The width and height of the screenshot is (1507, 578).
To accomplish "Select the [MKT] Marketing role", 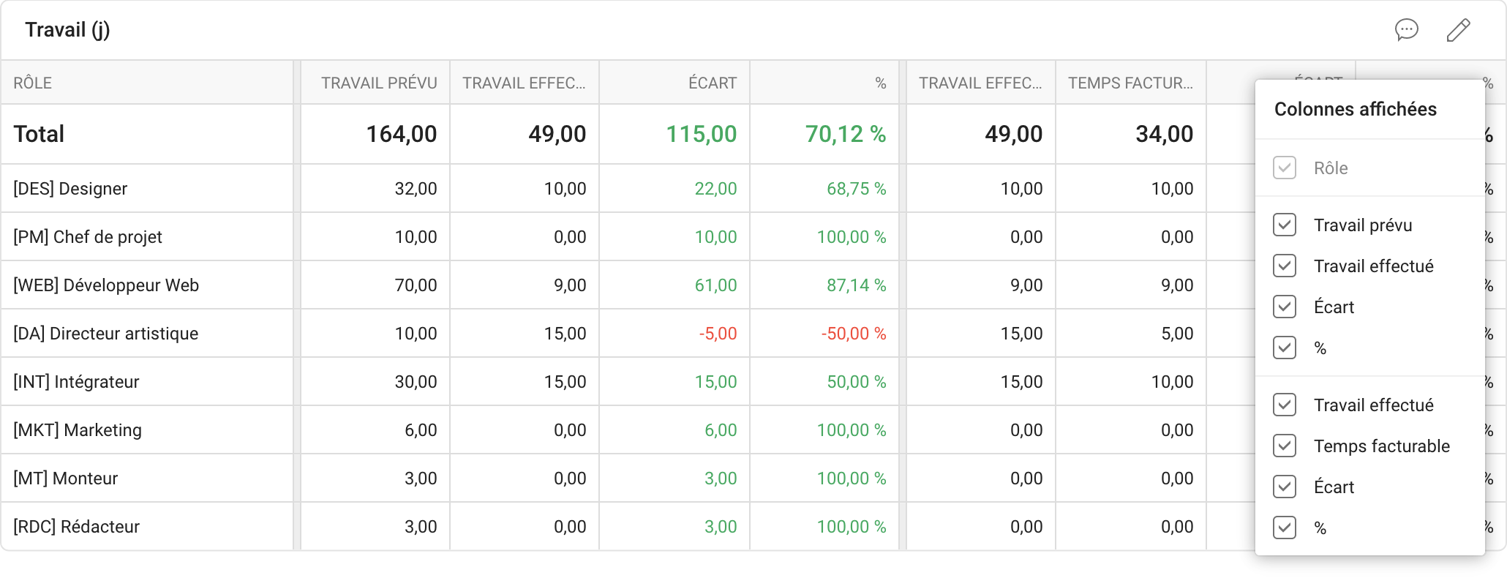I will pos(78,430).
